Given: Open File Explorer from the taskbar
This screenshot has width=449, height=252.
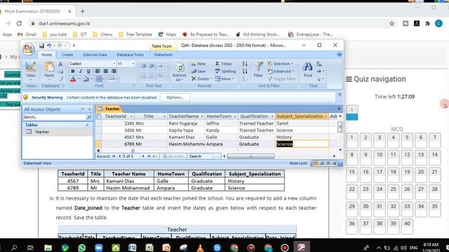Looking at the screenshot, I should pyautogui.click(x=48, y=247).
